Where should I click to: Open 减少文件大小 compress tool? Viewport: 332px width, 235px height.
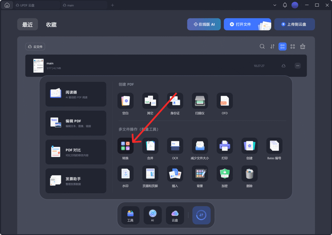pos(200,146)
